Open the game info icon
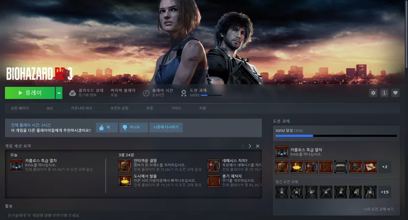Viewport: 408px width, 220px height. [x=385, y=93]
